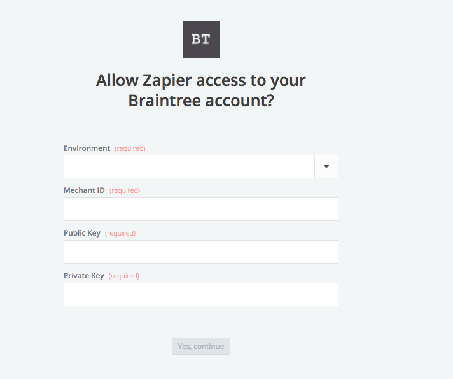The image size is (453, 379).
Task: Focus the Public Key input field
Action: (x=201, y=252)
